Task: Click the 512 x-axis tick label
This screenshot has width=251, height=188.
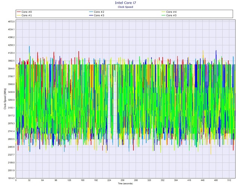Action: [229, 180]
